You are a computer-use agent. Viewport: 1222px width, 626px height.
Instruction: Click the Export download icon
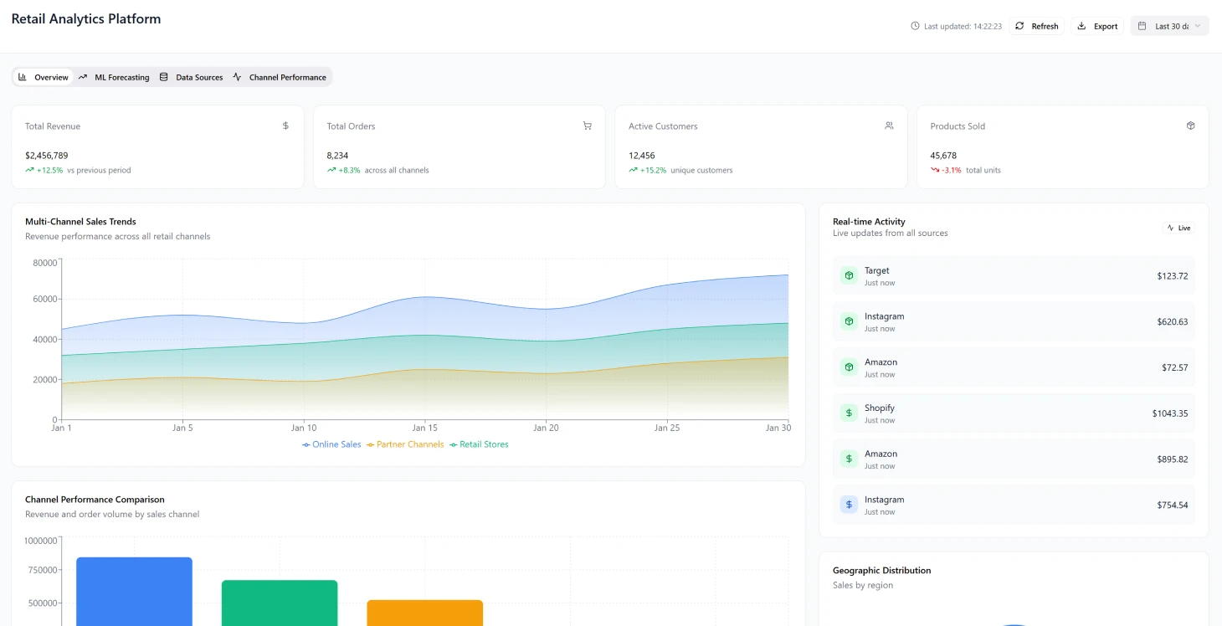coord(1081,26)
